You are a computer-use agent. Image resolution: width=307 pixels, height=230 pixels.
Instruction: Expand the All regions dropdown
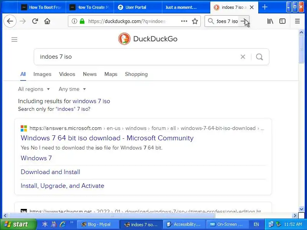pos(34,89)
